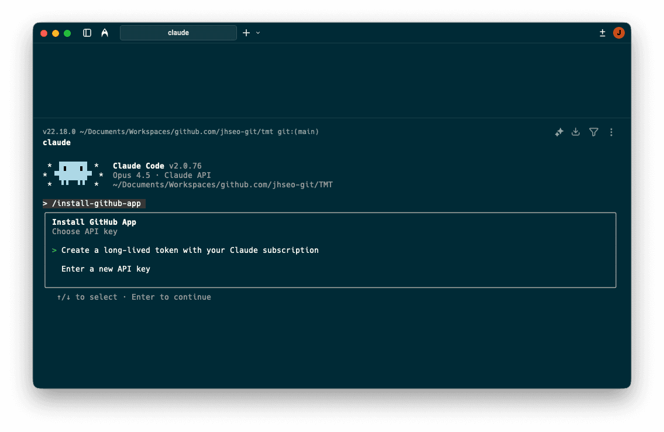The image size is (664, 432).
Task: Open a new tab with the plus icon
Action: click(x=246, y=33)
